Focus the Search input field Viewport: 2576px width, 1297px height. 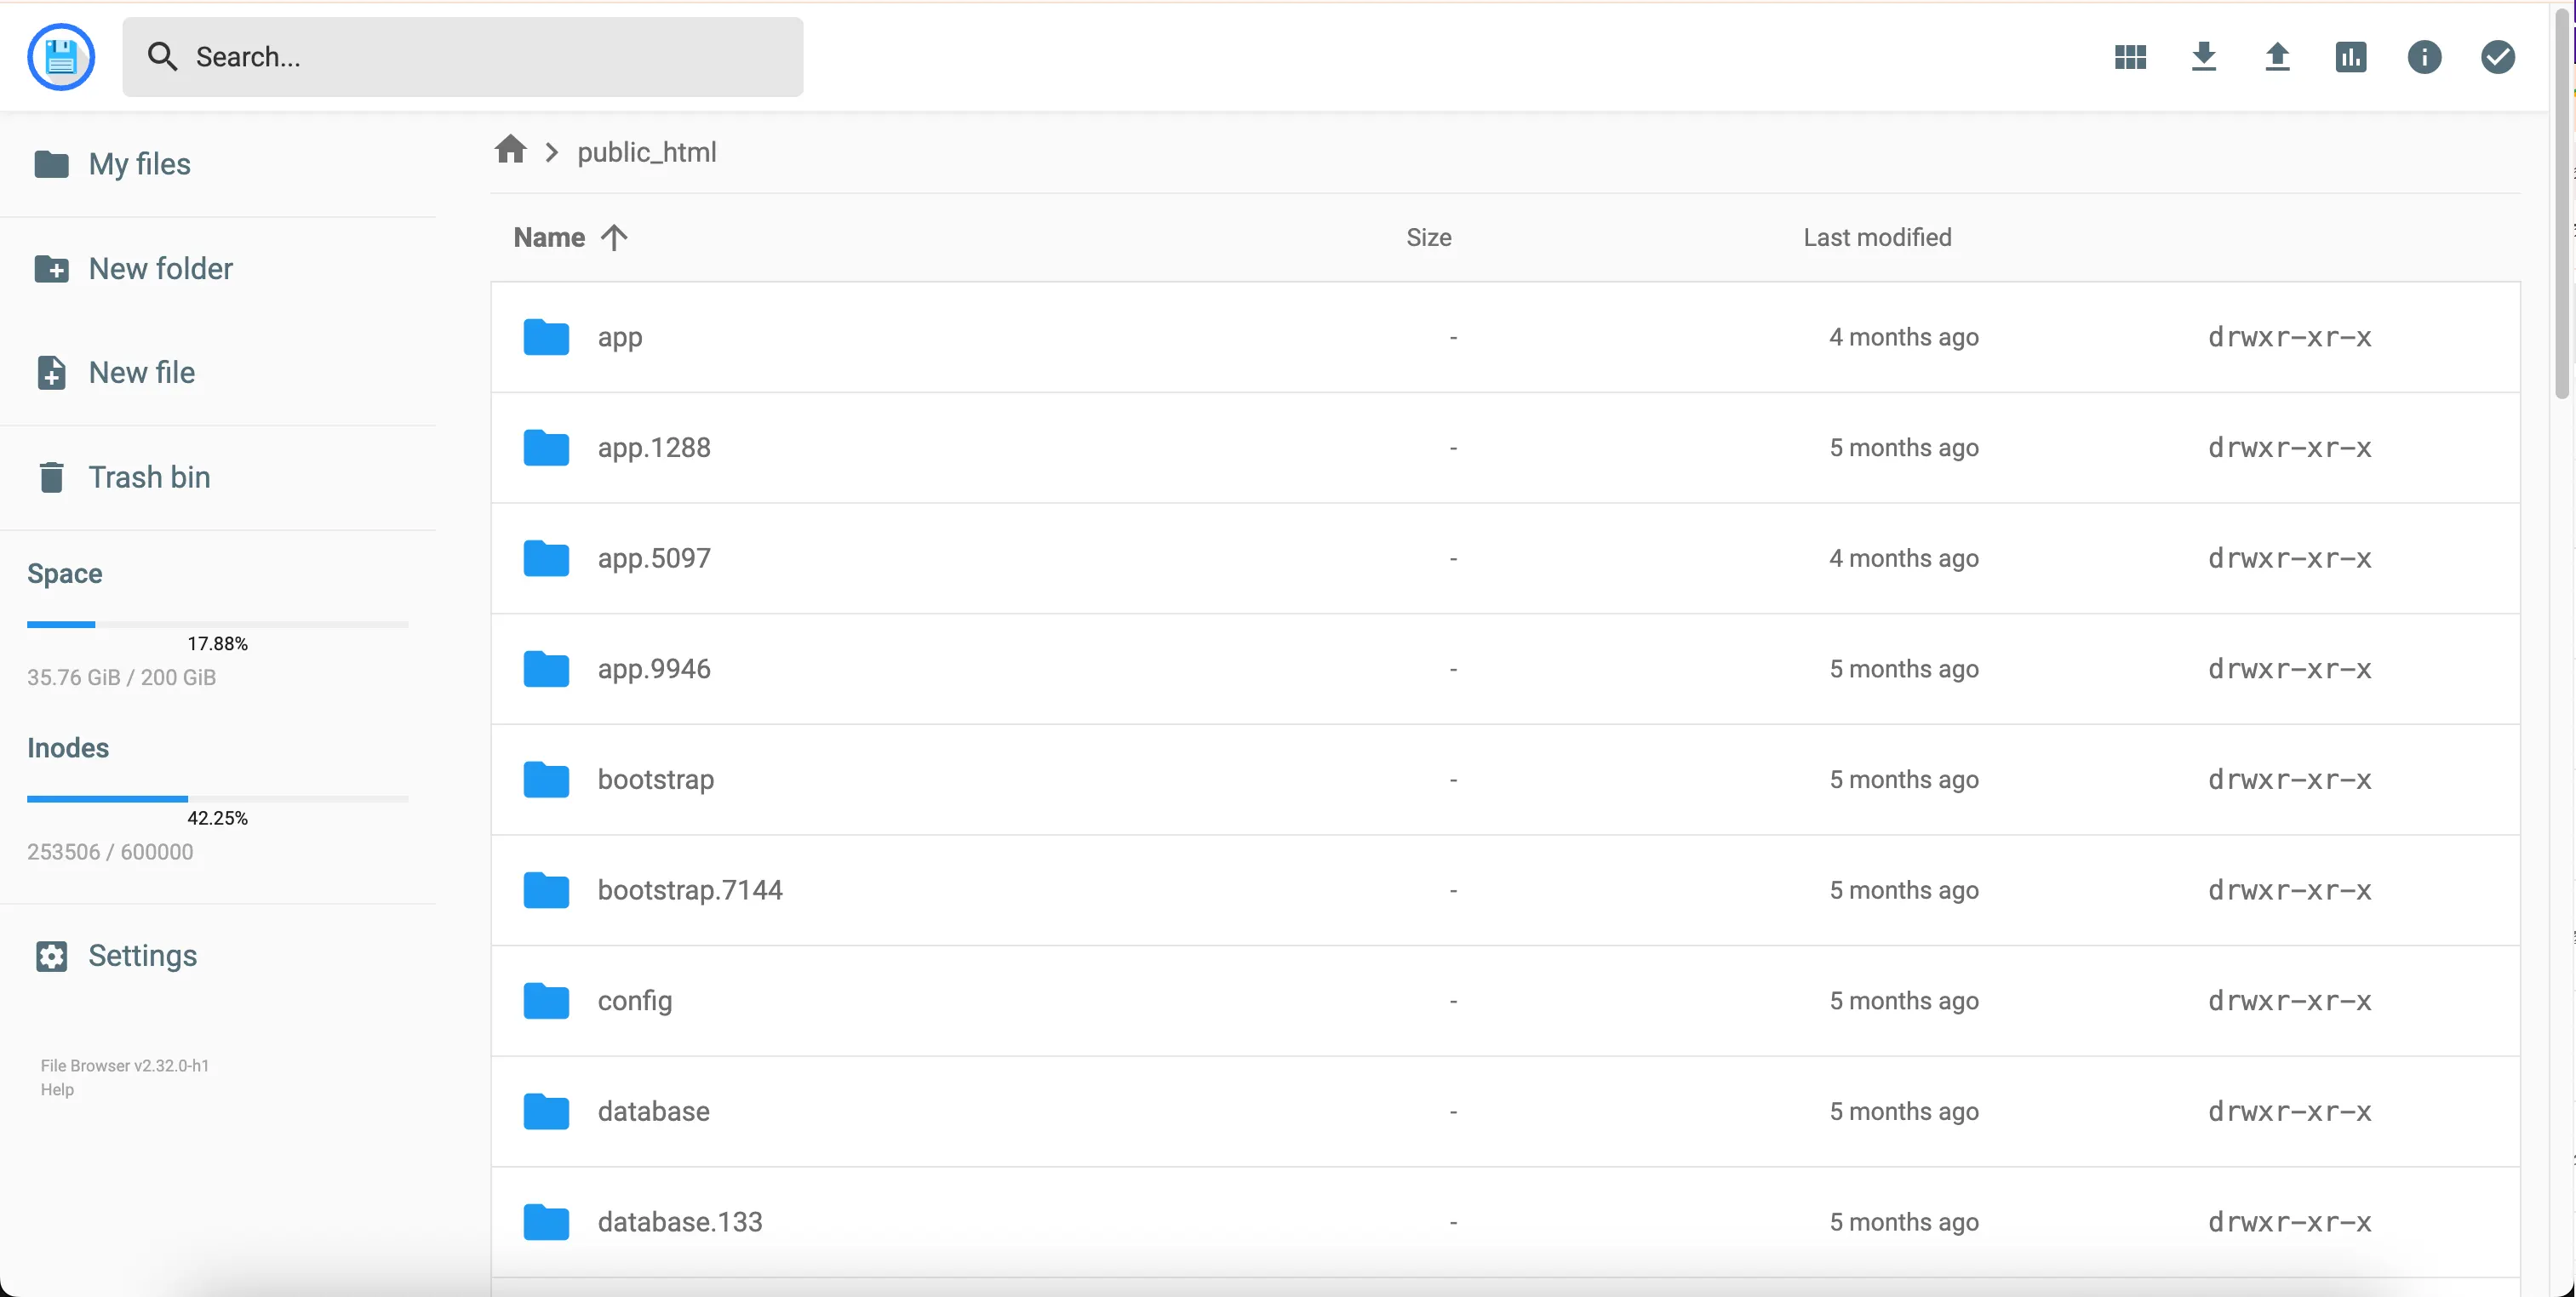[x=480, y=57]
